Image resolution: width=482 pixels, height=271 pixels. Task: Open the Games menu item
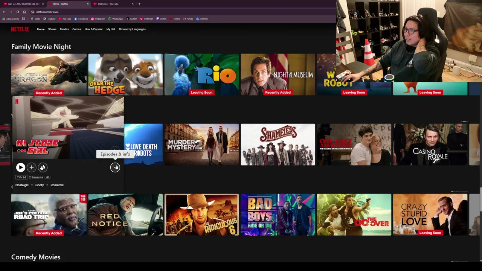tap(76, 29)
